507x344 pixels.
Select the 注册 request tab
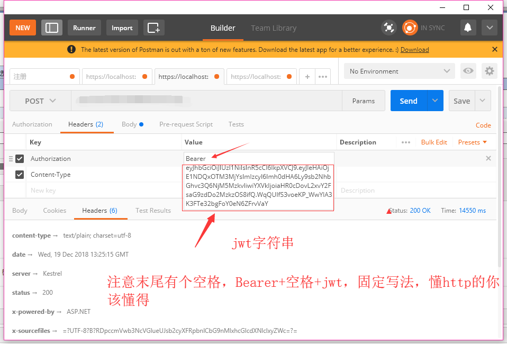tap(44, 77)
